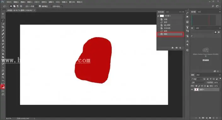Create a new layer icon

(213, 118)
